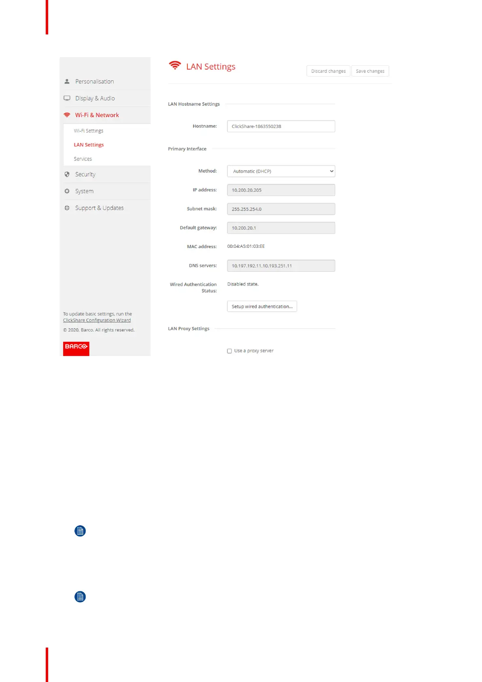Click the Security shield icon
The width and height of the screenshot is (482, 682).
pyautogui.click(x=67, y=174)
